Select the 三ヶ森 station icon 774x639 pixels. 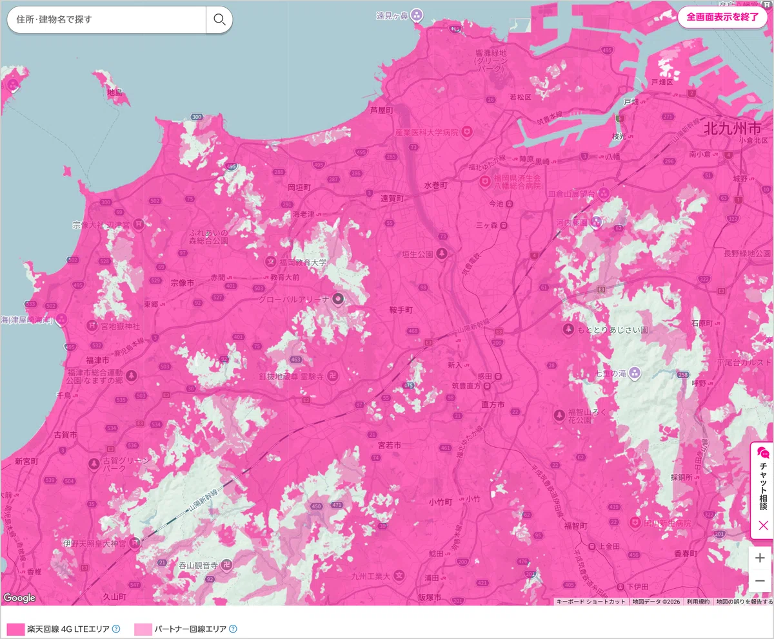504,225
